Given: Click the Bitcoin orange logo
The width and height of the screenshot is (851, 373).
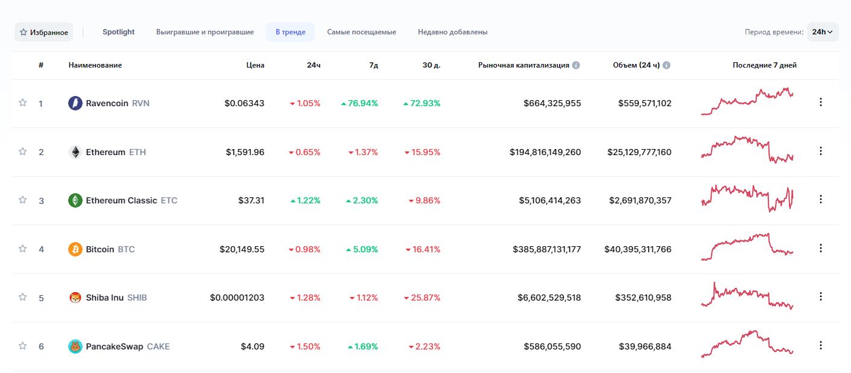Looking at the screenshot, I should click(75, 249).
